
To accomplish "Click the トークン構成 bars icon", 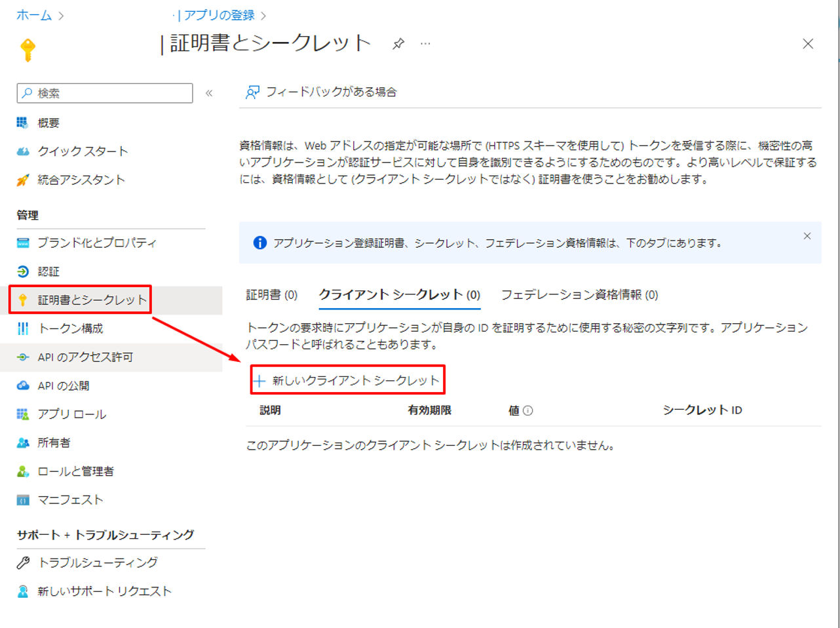I will (23, 328).
